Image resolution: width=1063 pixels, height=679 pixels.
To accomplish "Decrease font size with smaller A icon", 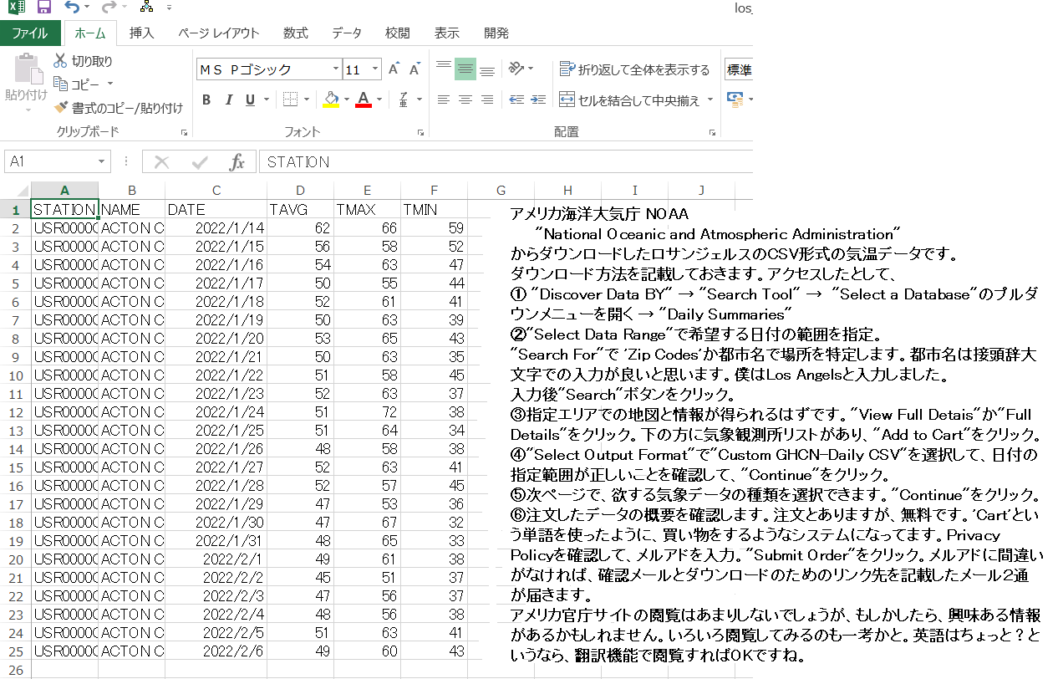I will (415, 69).
